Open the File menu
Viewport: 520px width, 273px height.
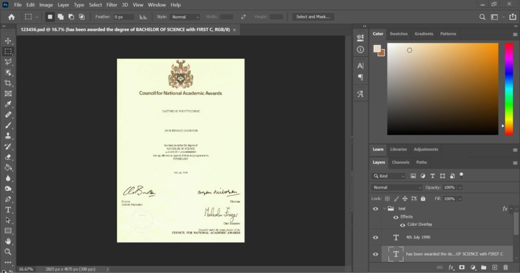(x=17, y=5)
